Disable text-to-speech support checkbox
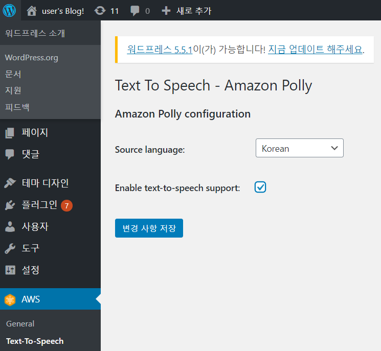 tap(260, 188)
